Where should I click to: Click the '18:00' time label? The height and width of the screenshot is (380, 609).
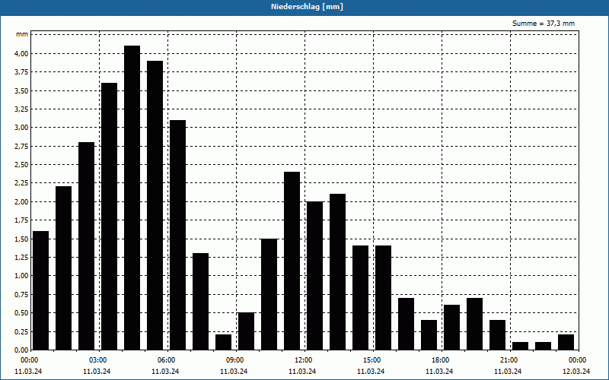tap(442, 360)
